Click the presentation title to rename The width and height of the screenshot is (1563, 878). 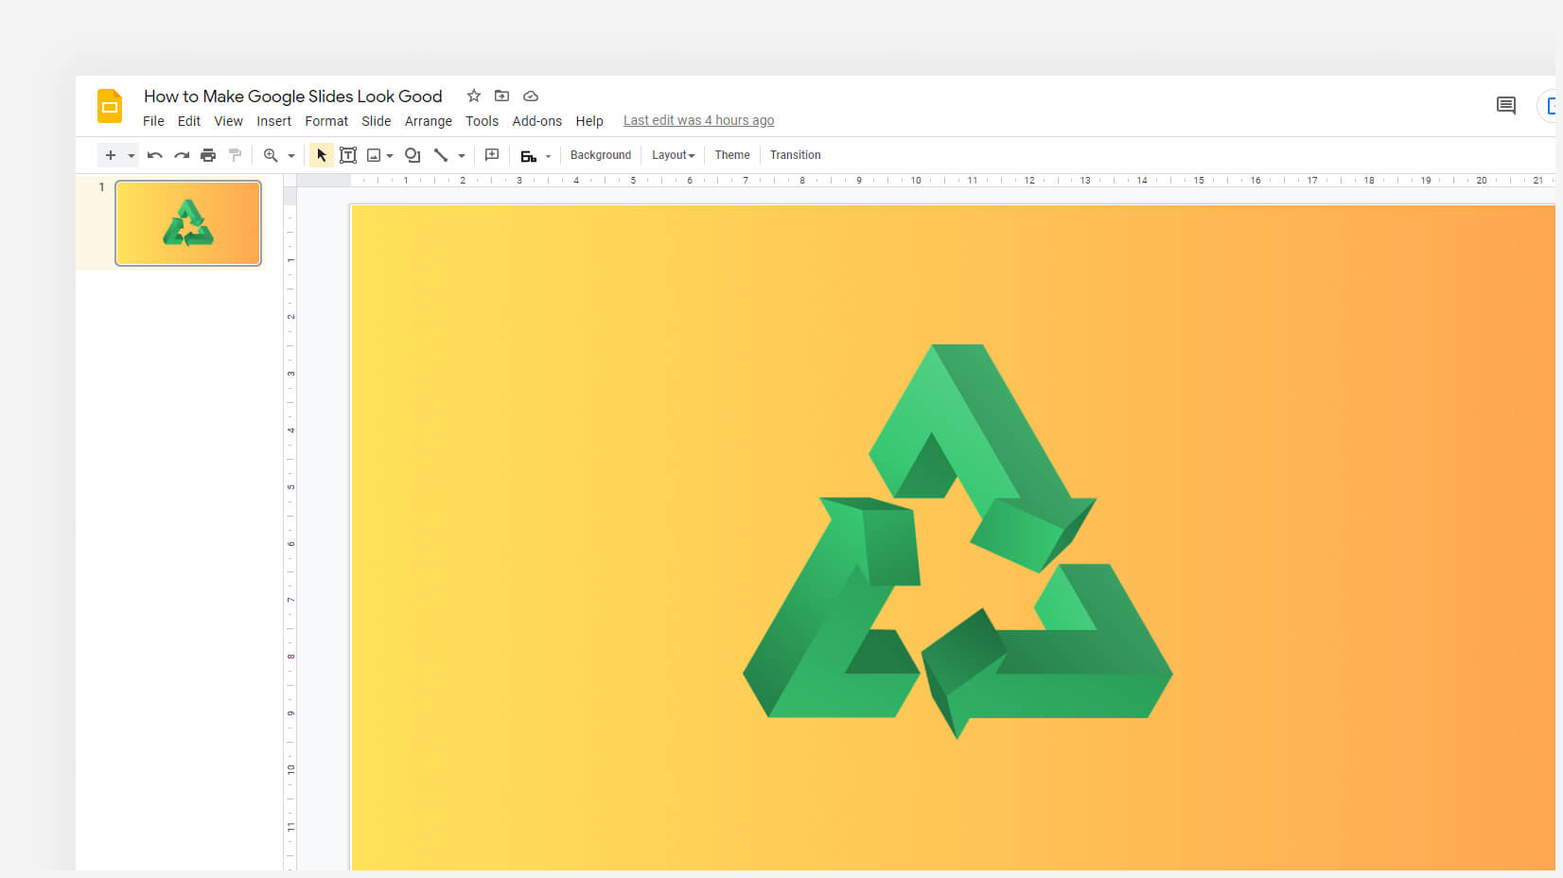(293, 96)
